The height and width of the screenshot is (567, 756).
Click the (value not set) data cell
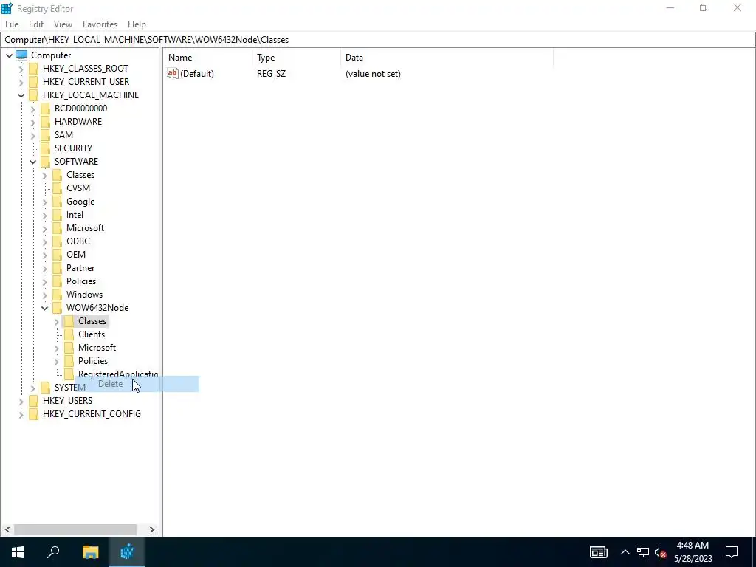point(373,73)
